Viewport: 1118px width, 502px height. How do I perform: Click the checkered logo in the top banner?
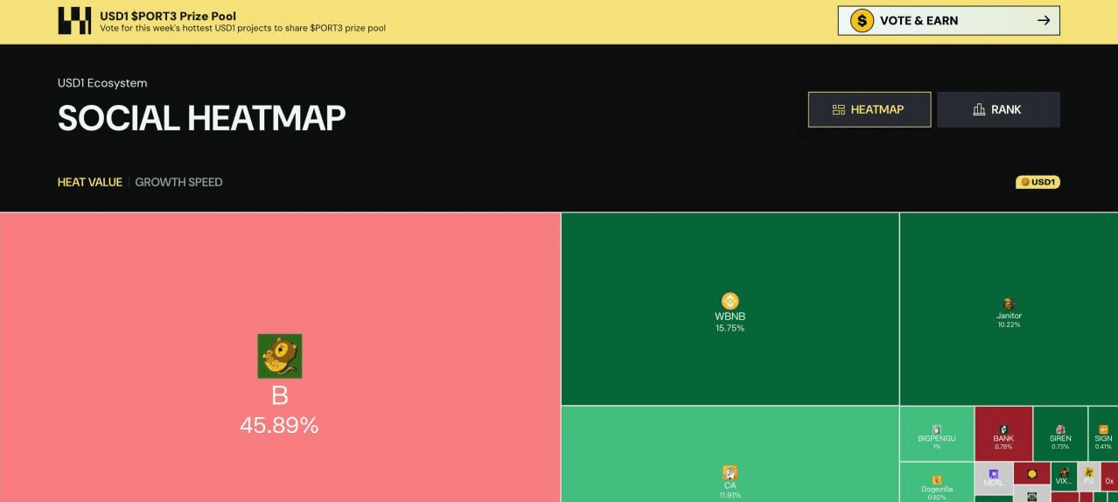[74, 20]
